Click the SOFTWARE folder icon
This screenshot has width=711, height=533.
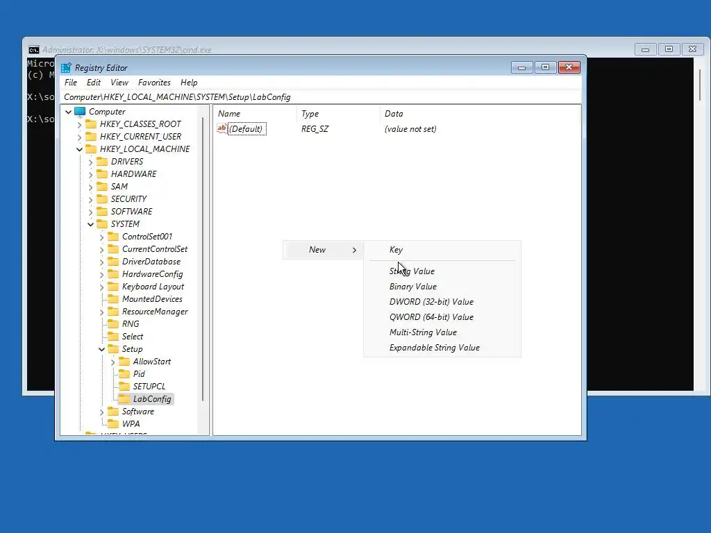tap(103, 212)
